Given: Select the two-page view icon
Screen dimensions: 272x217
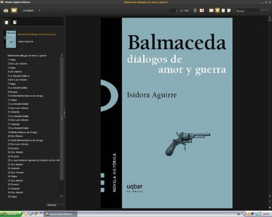Looking at the screenshot, I should coord(211,10).
